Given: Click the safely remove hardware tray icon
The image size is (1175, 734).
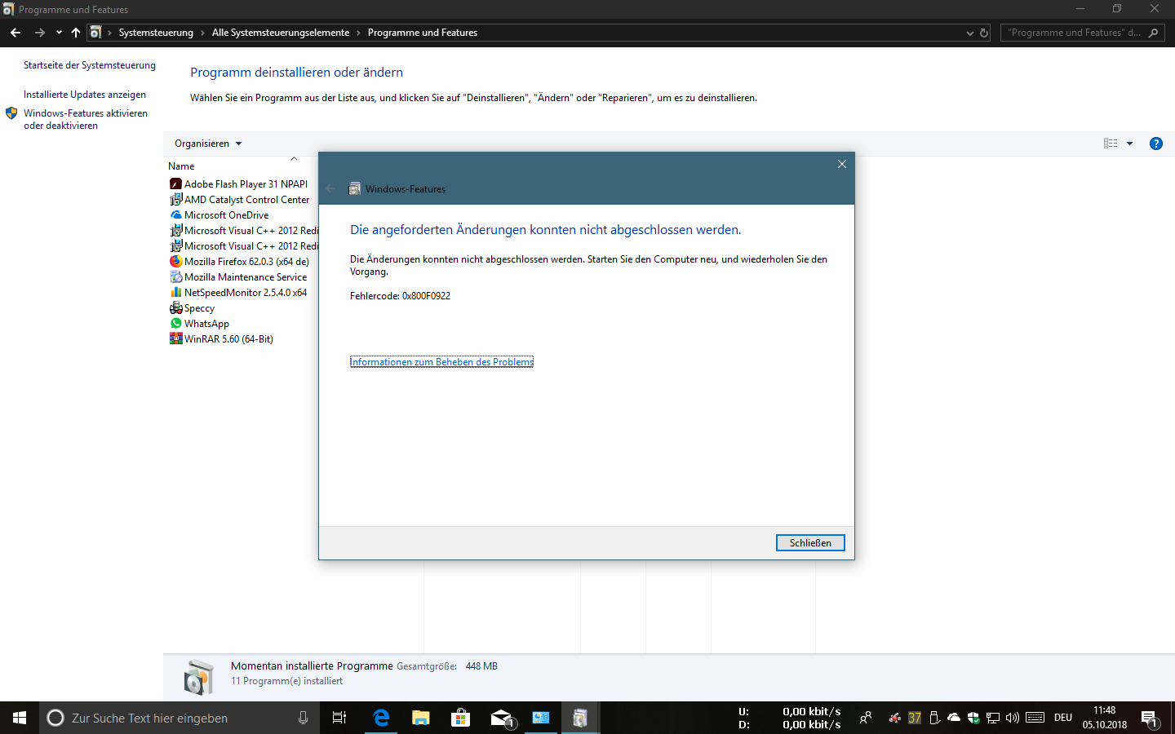Looking at the screenshot, I should coord(934,718).
